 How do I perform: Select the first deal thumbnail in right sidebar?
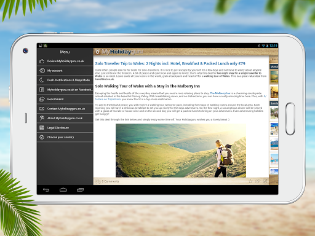pos(274,76)
